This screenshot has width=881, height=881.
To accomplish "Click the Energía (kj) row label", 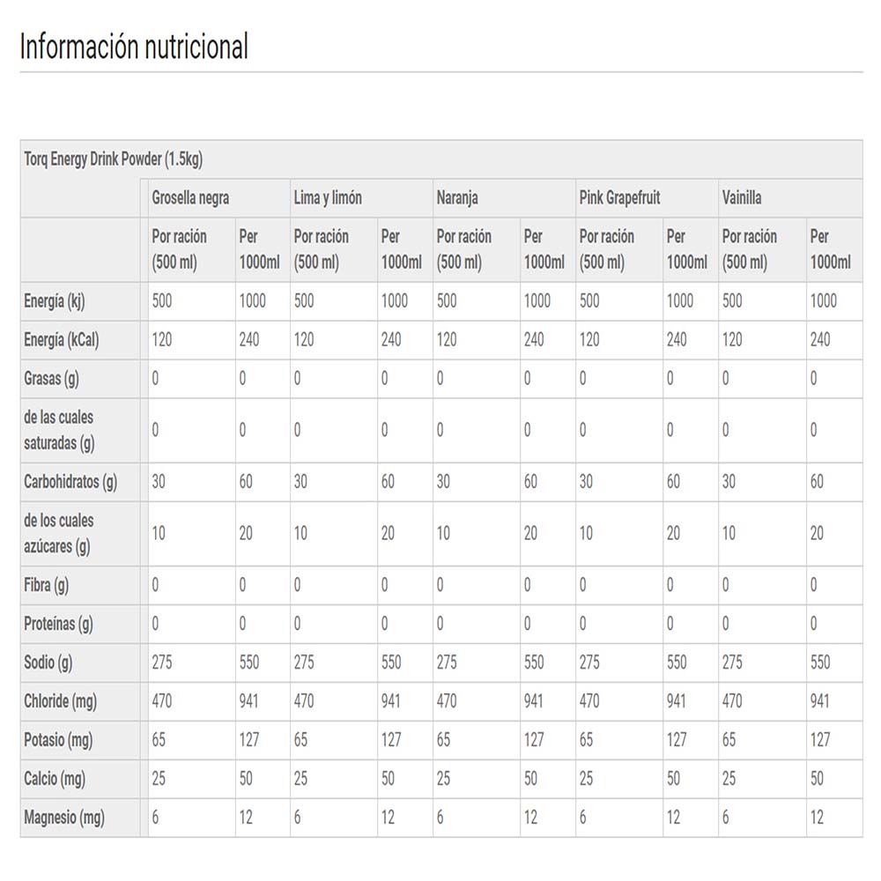I will point(55,301).
